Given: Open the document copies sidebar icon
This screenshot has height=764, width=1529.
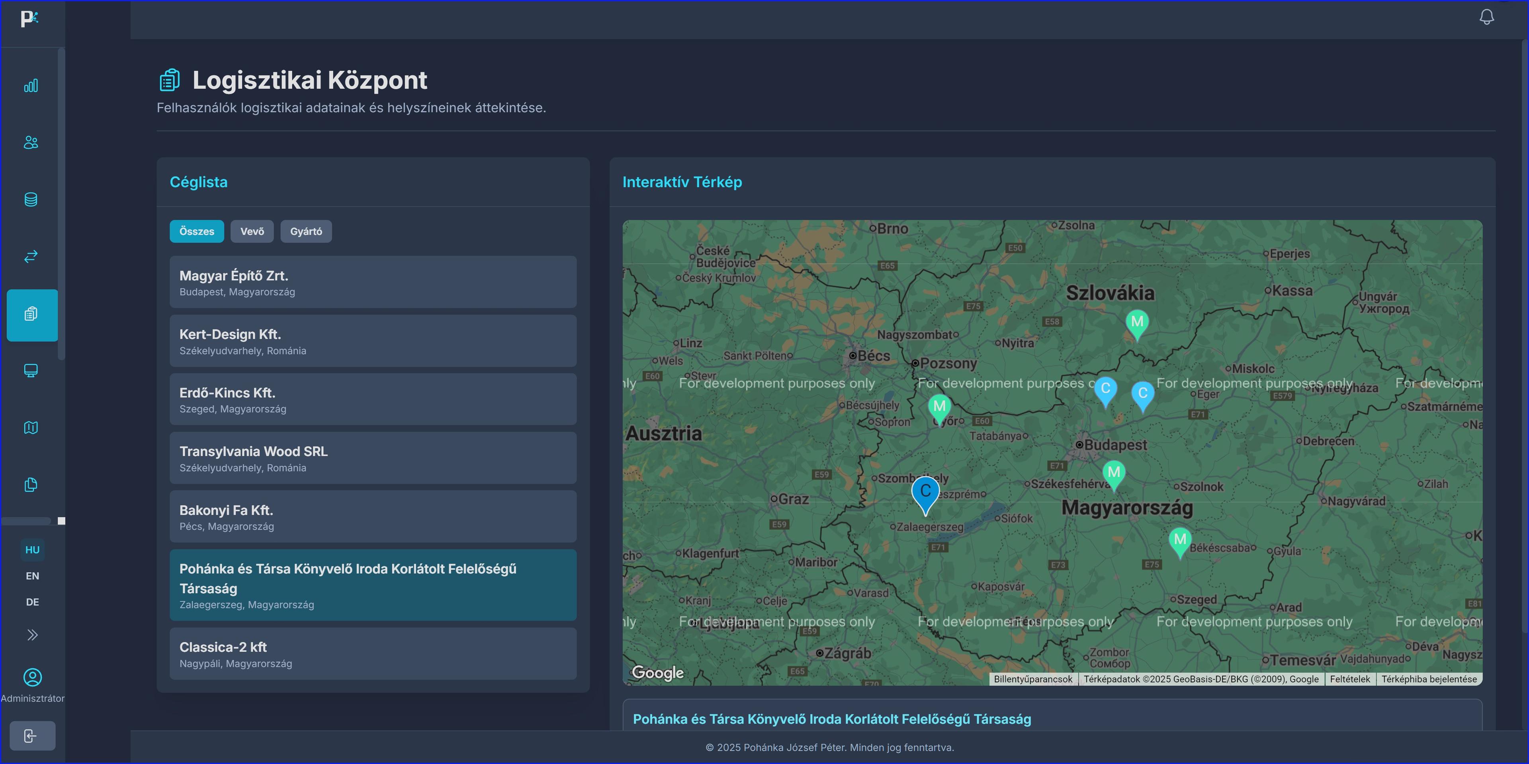Looking at the screenshot, I should [x=31, y=485].
